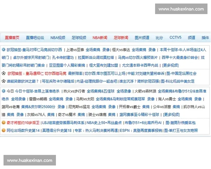Open link 西甲十大最贵身价转会

[x=180, y=57]
